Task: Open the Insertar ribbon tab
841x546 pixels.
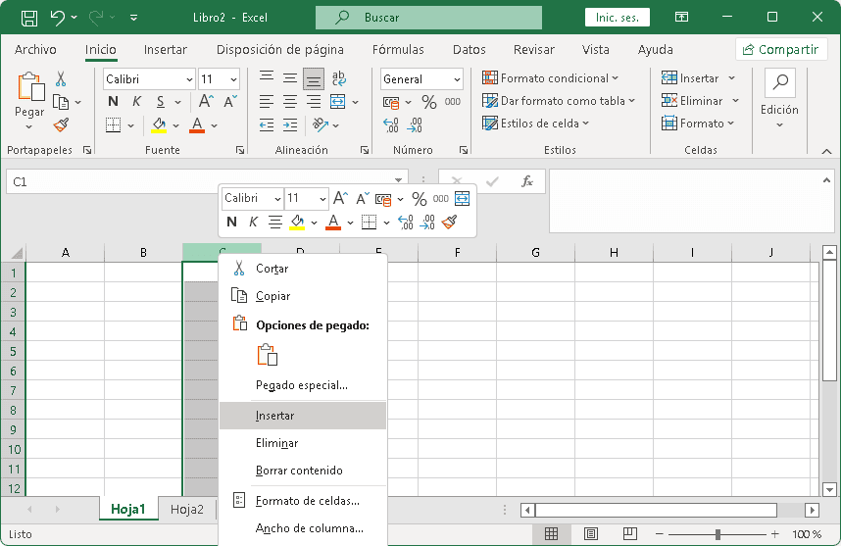Action: click(x=166, y=49)
